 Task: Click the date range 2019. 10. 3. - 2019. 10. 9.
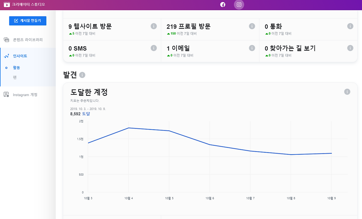(x=88, y=108)
